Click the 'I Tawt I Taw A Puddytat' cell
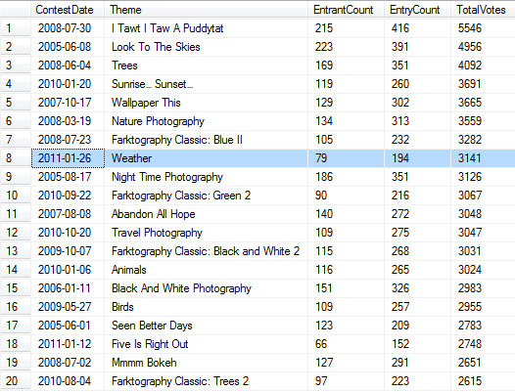Screen dimensions: 515x392 [x=206, y=28]
